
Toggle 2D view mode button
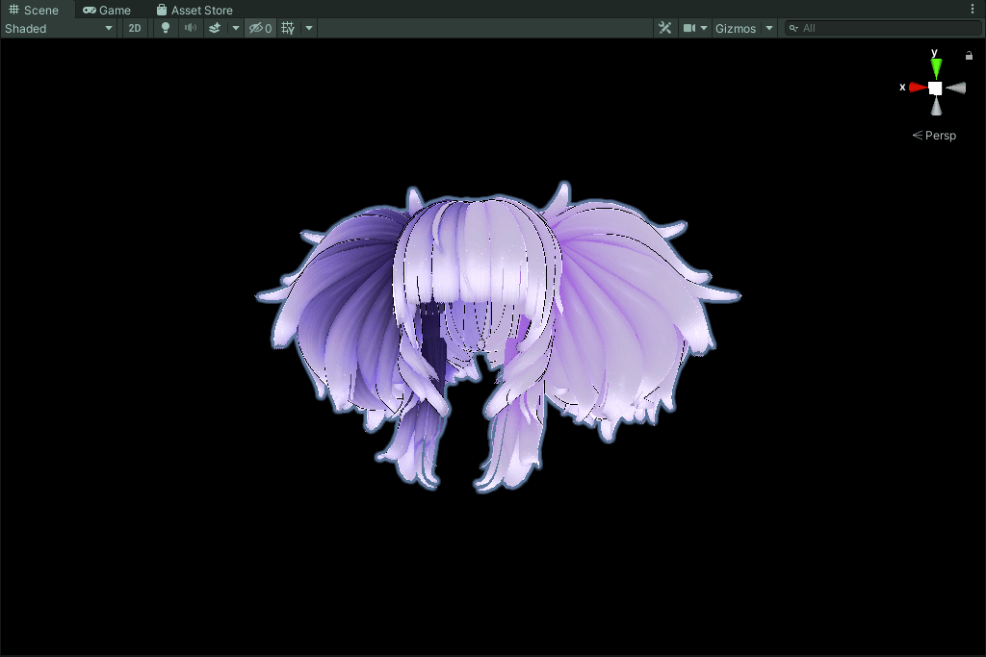(135, 28)
